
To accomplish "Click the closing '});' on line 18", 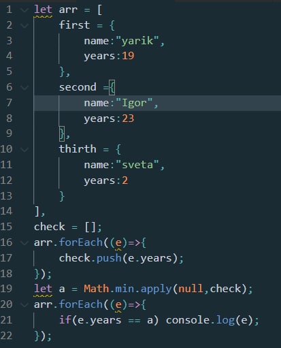I will click(43, 274).
